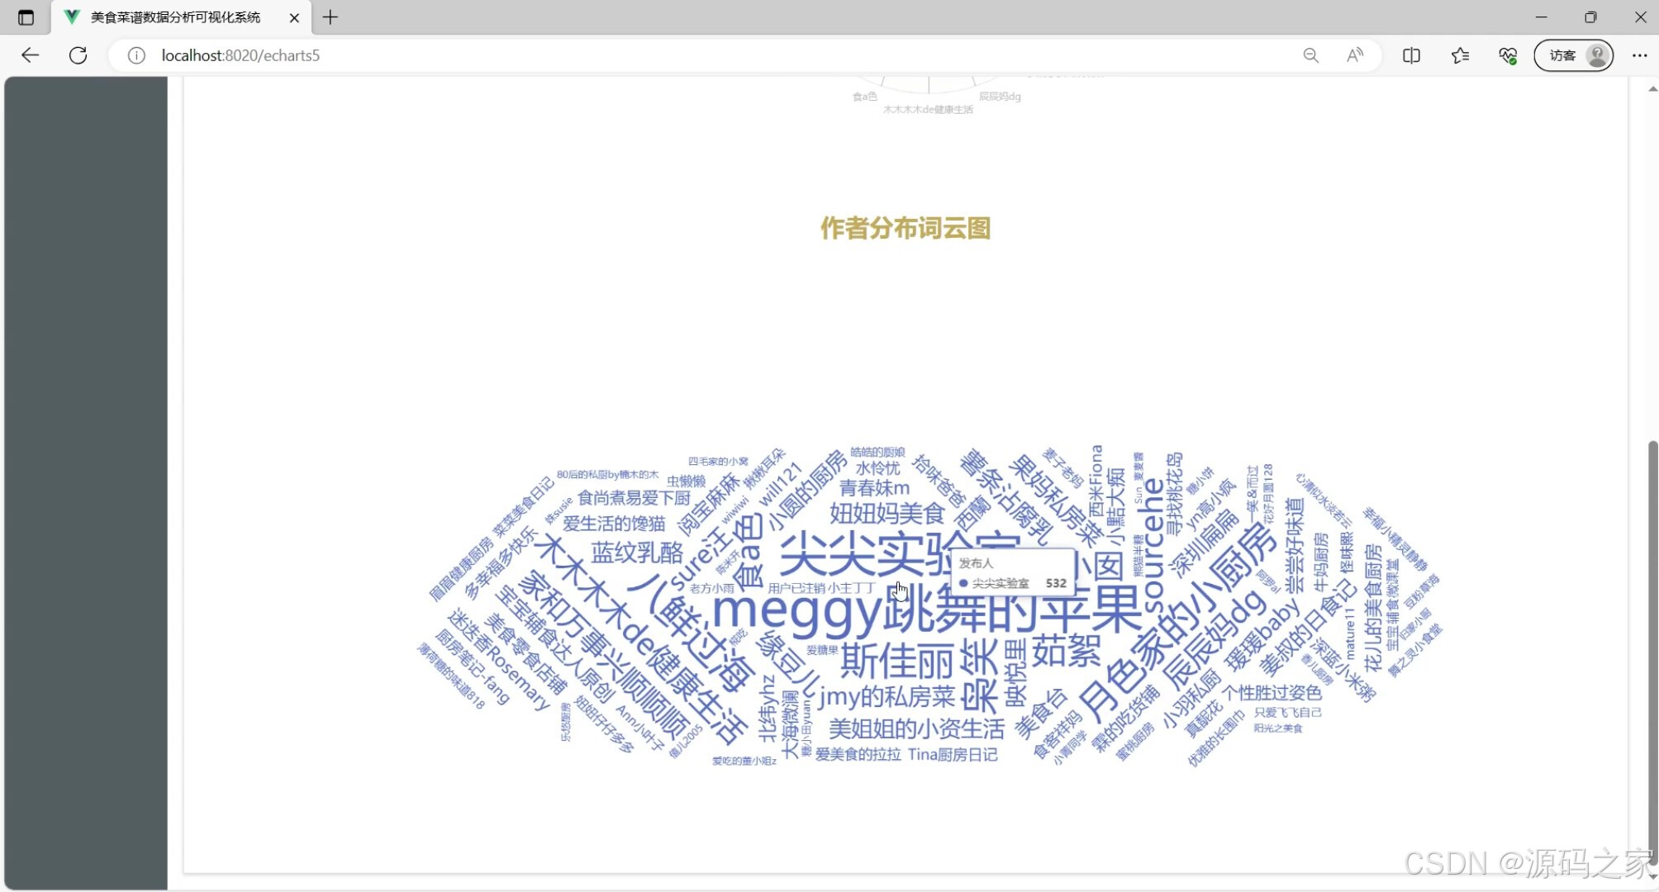Click the Favorites star icon in the toolbar
This screenshot has width=1659, height=892.
1460,55
